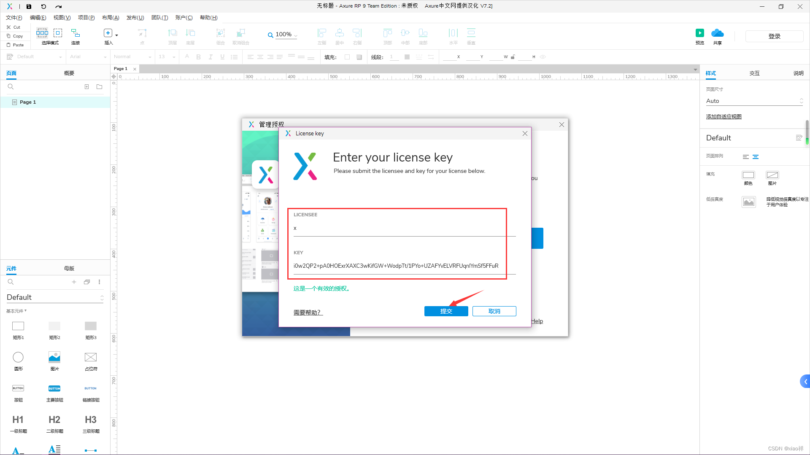Select the 占位符 placeholder widget
This screenshot has height=455, width=810.
(x=91, y=357)
